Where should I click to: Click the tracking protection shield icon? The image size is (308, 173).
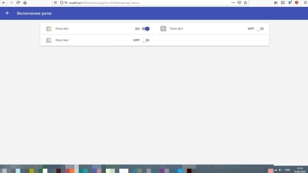coord(56,3)
